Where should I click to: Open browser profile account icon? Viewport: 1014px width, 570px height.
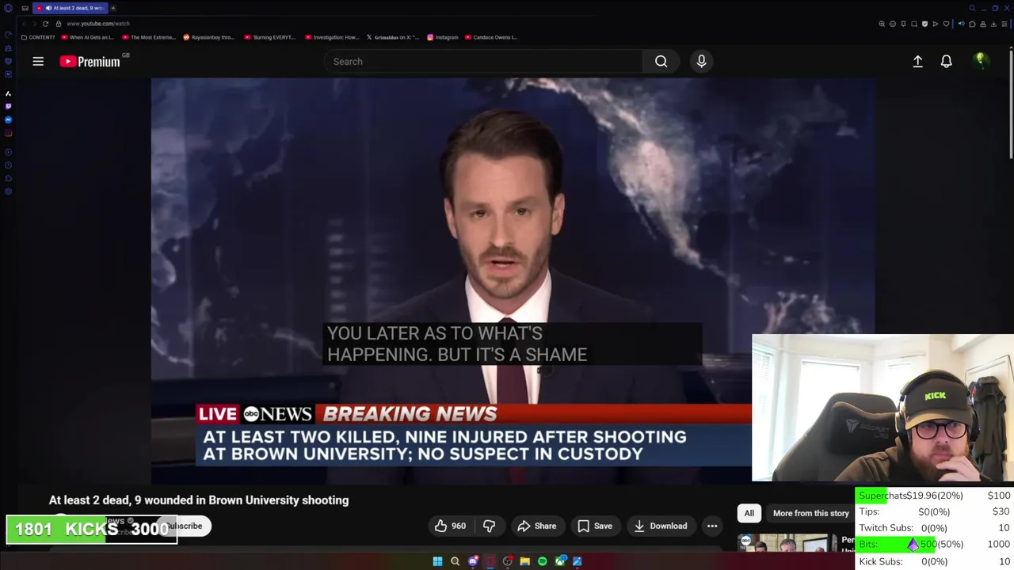coord(983,24)
